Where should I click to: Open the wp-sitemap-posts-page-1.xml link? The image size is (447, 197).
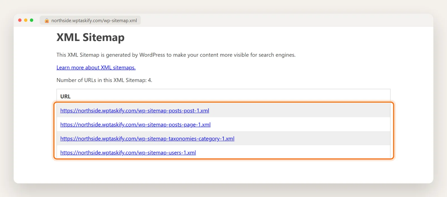(135, 125)
